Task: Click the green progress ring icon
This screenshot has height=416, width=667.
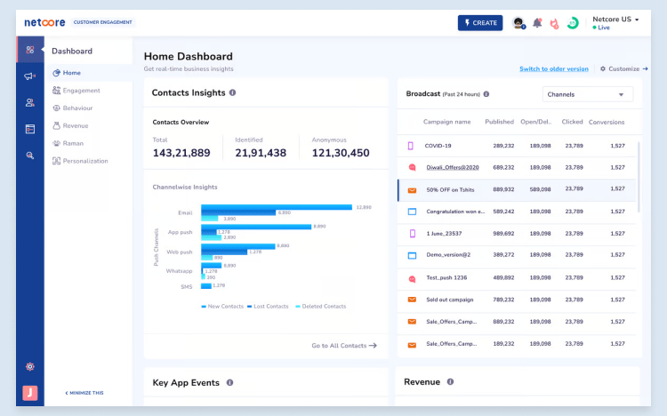Action: pos(573,23)
